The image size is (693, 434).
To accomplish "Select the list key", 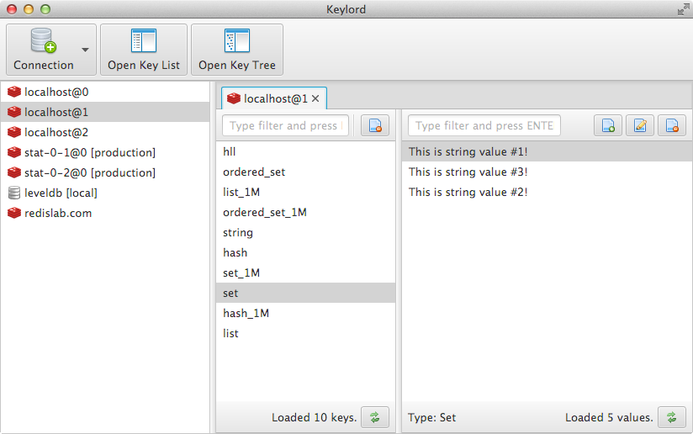I will point(305,333).
